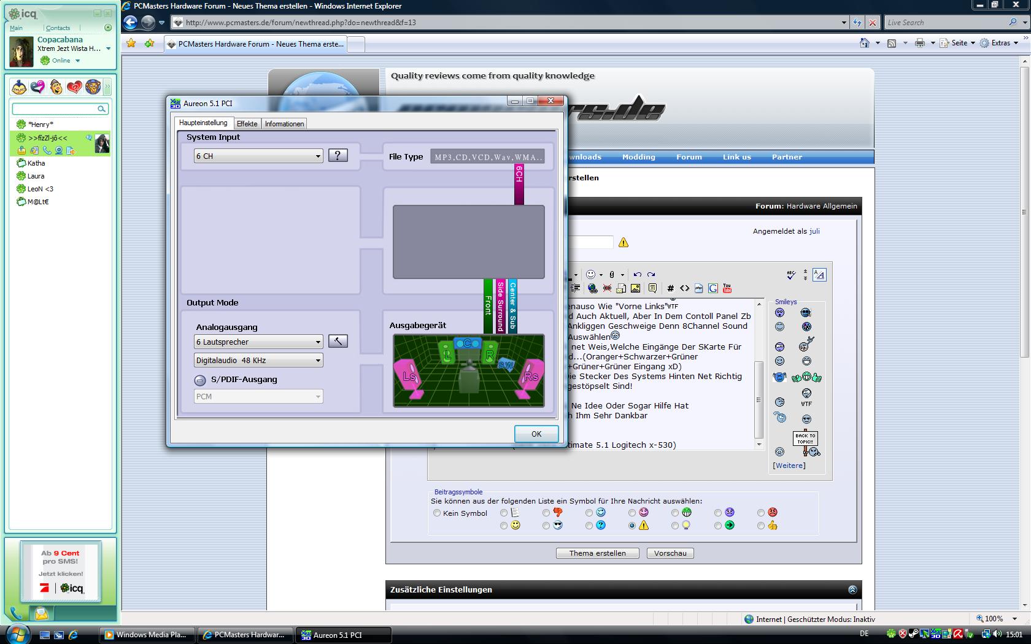Click the ICQ search magnifier icon

(102, 109)
